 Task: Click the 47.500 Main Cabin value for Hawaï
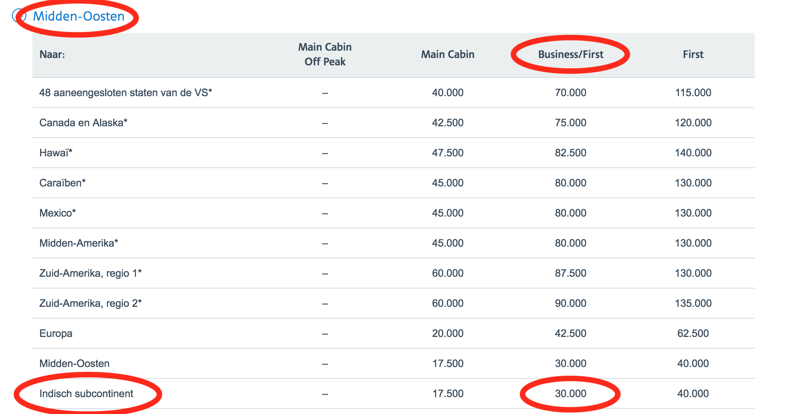(448, 153)
